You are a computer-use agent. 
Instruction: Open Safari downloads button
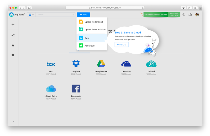183,8
